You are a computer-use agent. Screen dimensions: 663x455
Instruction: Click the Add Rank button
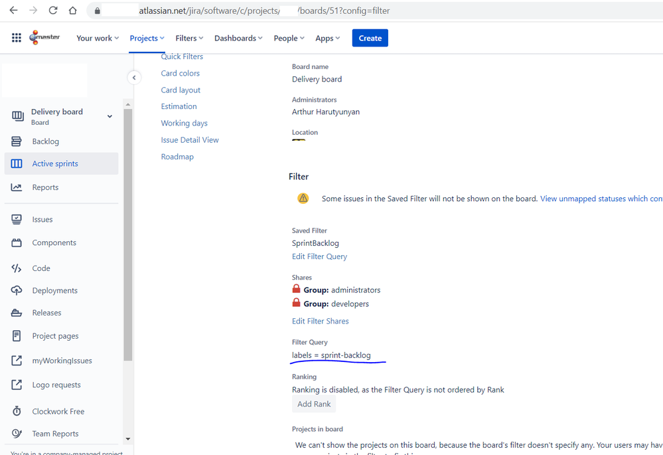click(314, 405)
